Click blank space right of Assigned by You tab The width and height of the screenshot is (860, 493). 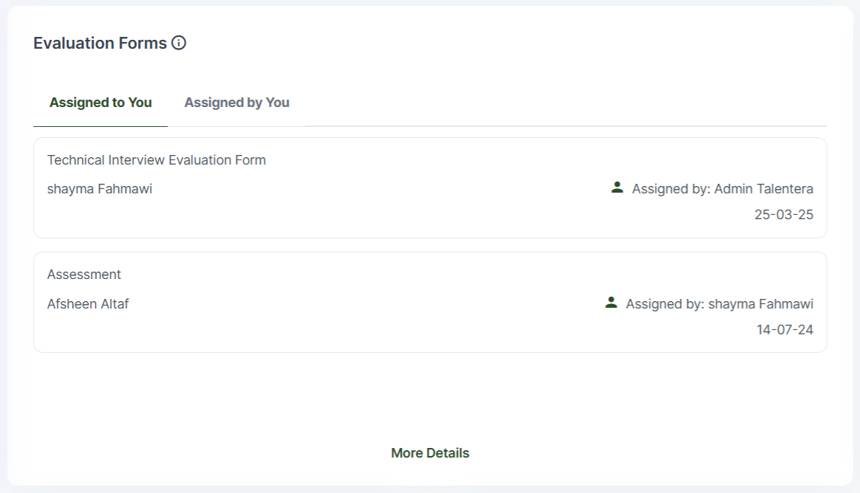pyautogui.click(x=562, y=103)
